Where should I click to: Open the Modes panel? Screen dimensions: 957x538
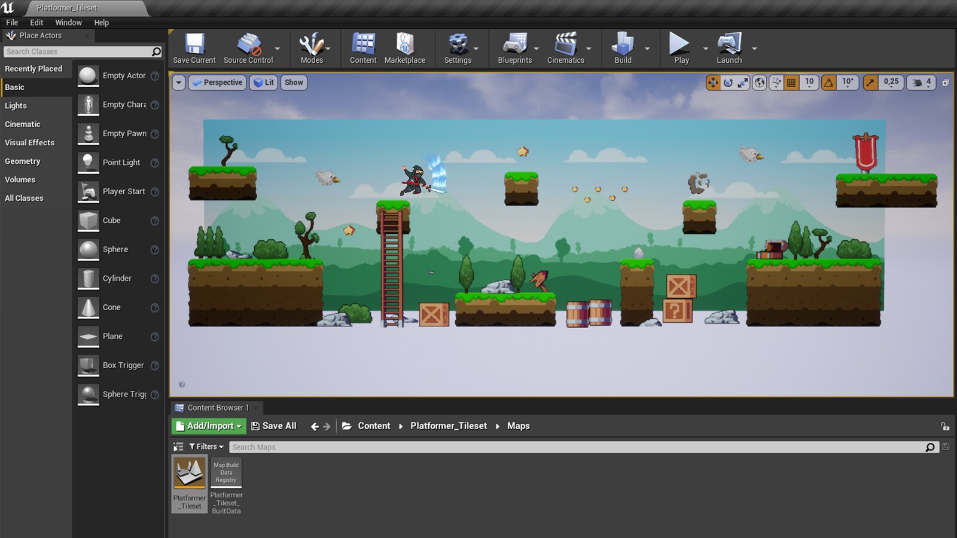point(311,48)
